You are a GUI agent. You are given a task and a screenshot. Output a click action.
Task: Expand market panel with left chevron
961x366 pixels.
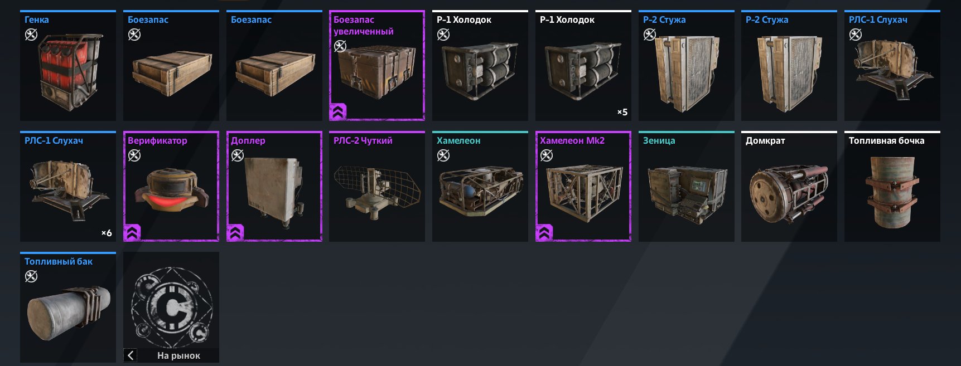130,355
